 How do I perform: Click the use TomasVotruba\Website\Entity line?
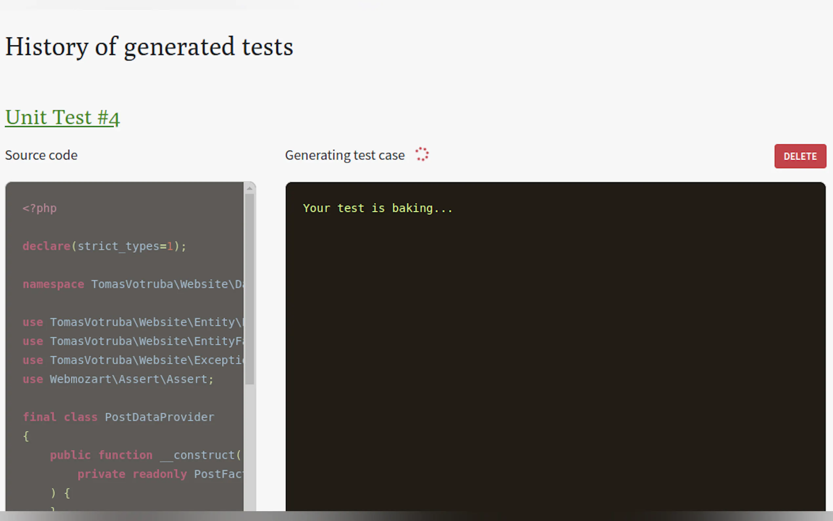pyautogui.click(x=132, y=322)
